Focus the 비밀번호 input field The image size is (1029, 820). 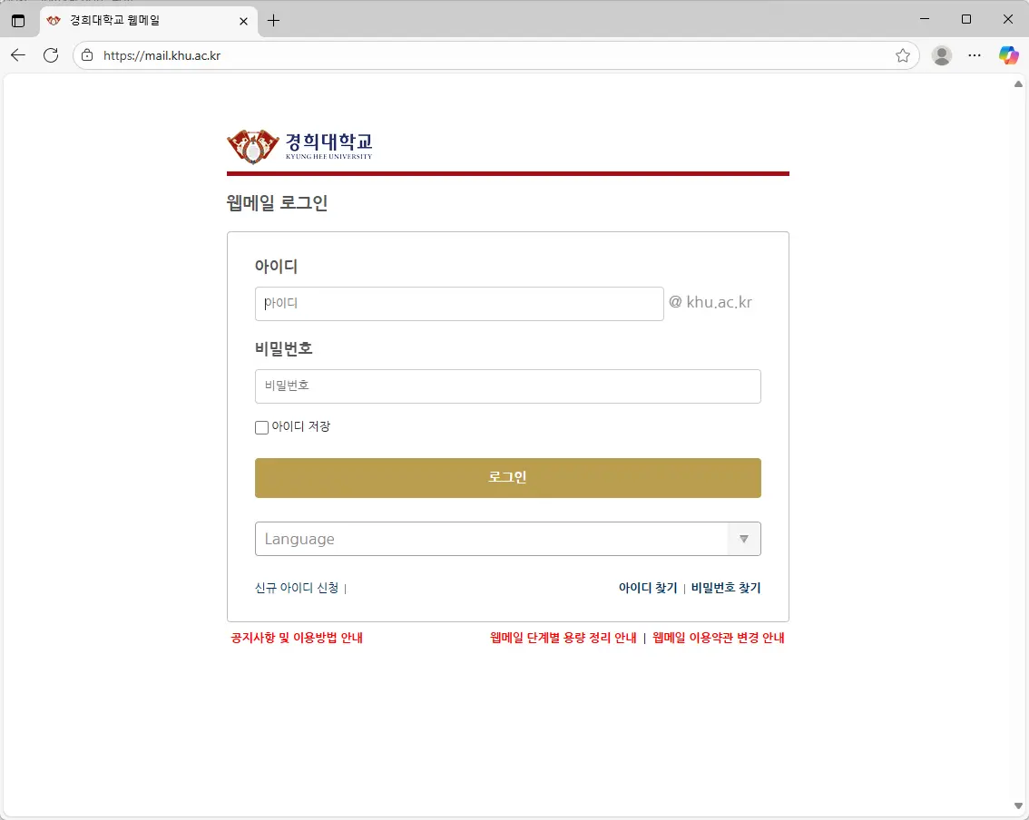pos(507,386)
